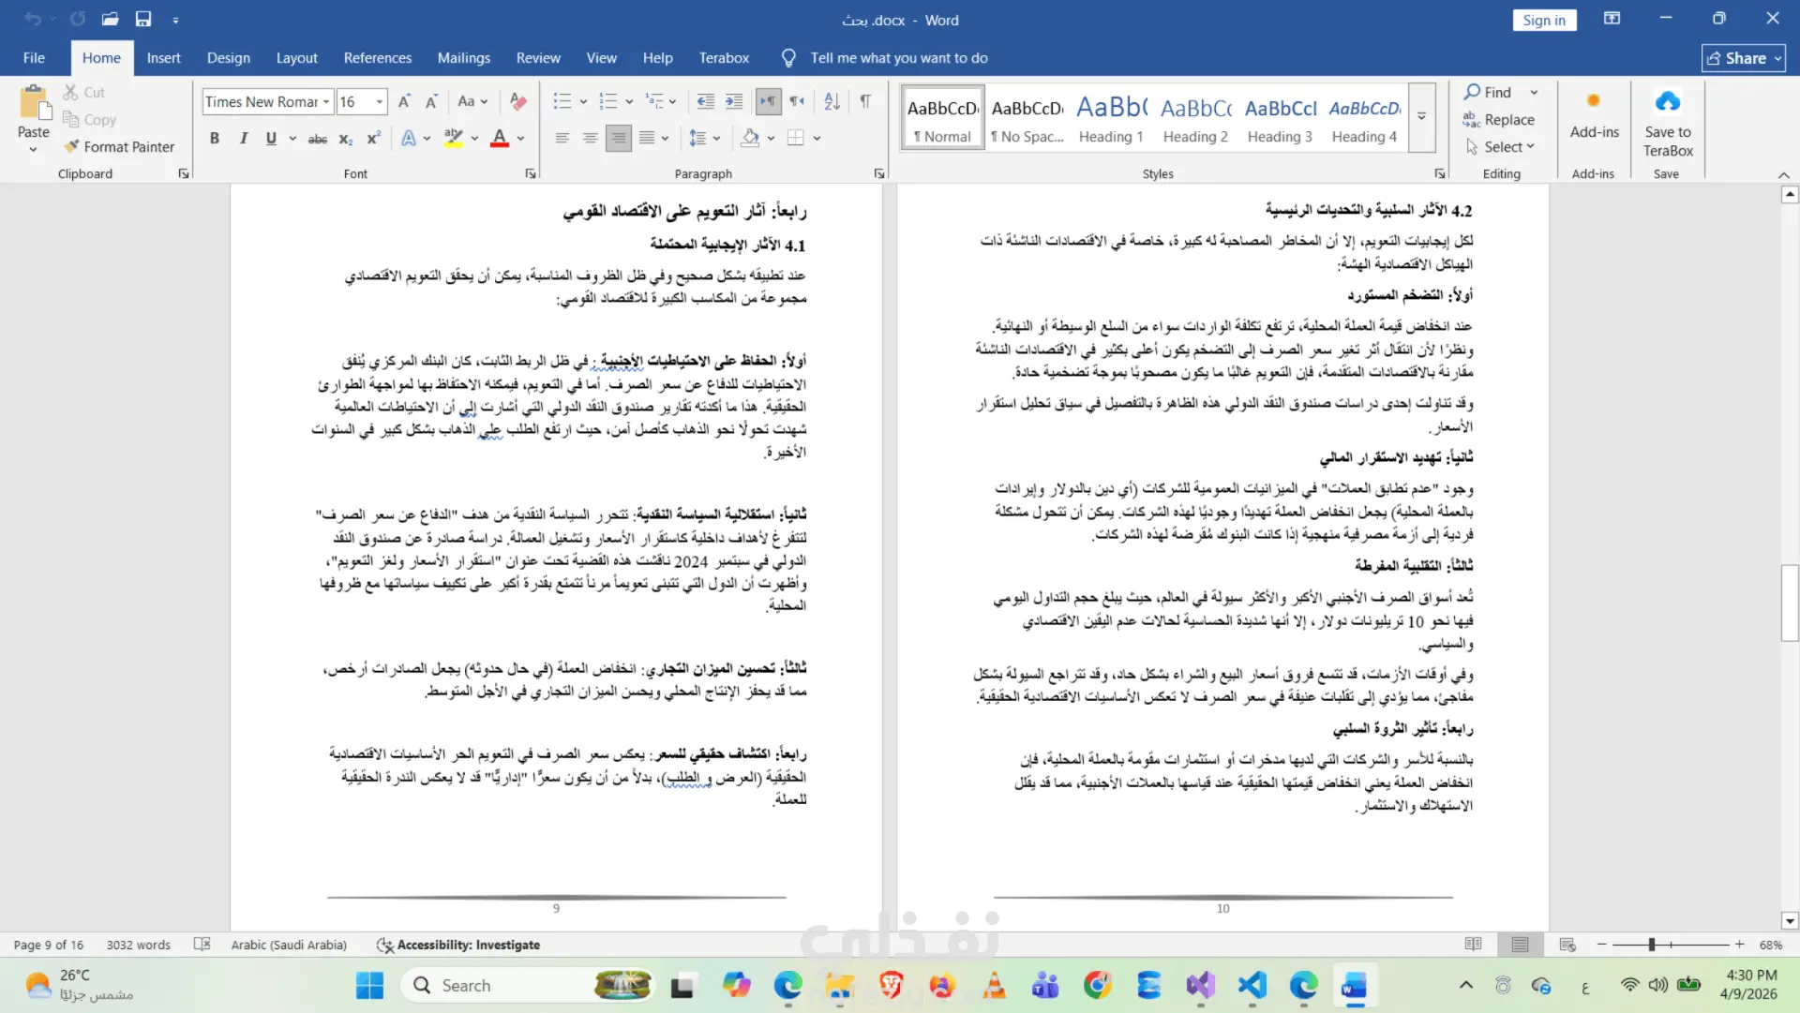Click the Save disk icon in title bar
The image size is (1800, 1013).
pyautogui.click(x=143, y=19)
